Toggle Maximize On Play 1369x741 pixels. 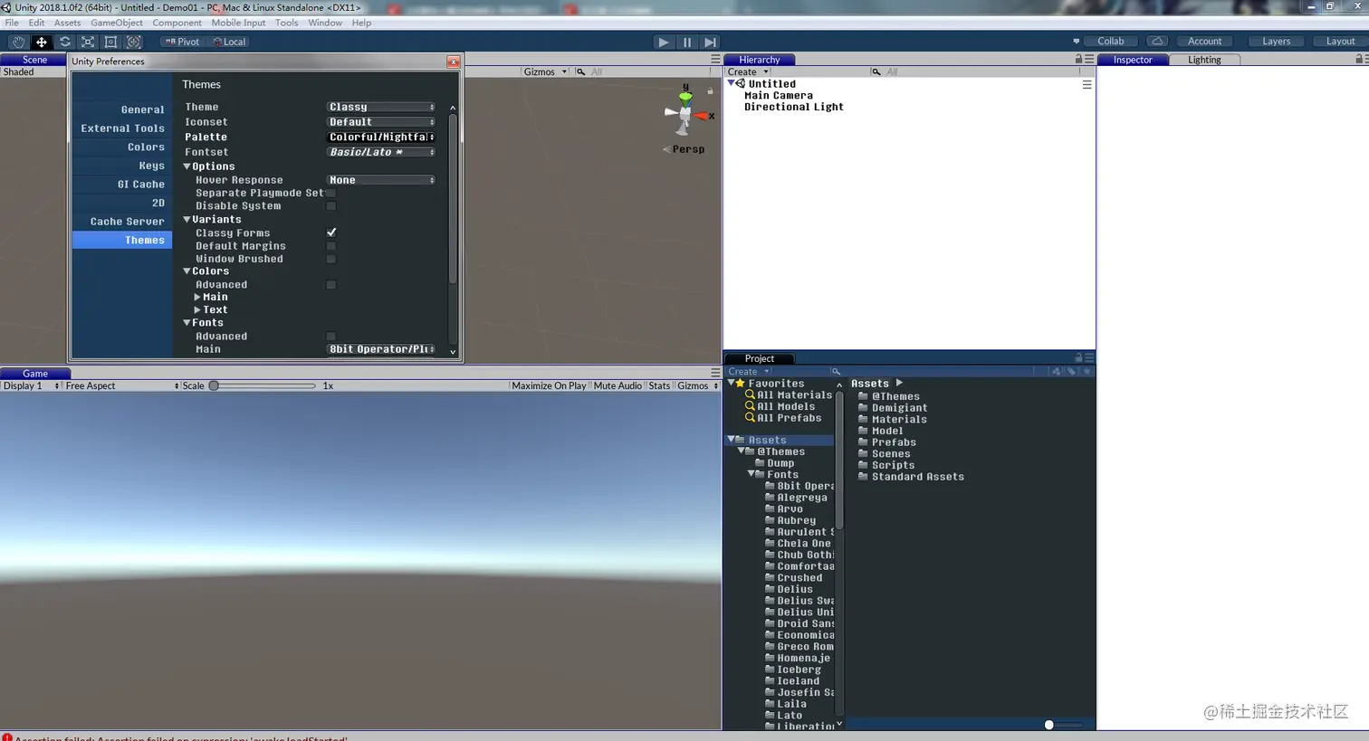(x=549, y=385)
